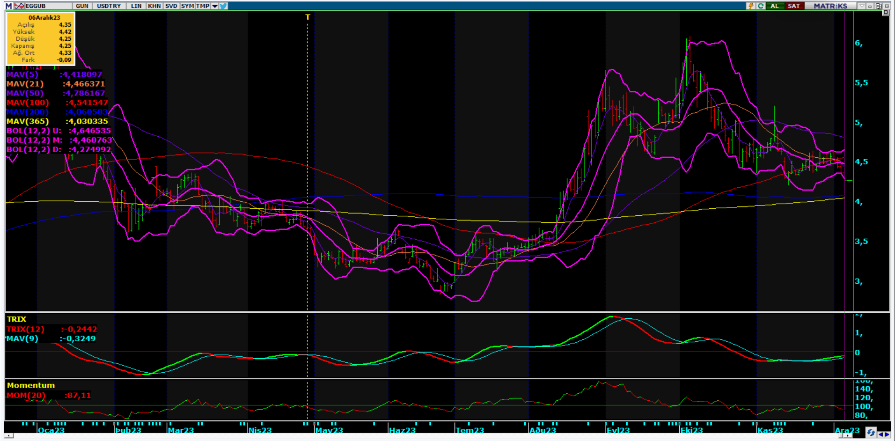The height and width of the screenshot is (441, 895).
Task: Switch currency to USDTRY
Action: [x=109, y=6]
